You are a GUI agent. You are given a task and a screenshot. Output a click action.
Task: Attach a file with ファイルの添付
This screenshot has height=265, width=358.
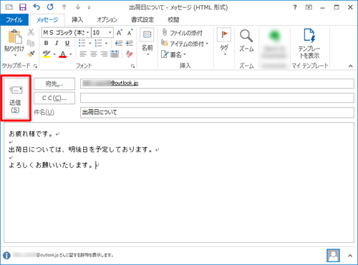pyautogui.click(x=182, y=33)
